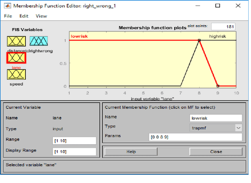Image resolution: width=251 pixels, height=183 pixels.
Task: Open the View menu
Action: coord(41,16)
